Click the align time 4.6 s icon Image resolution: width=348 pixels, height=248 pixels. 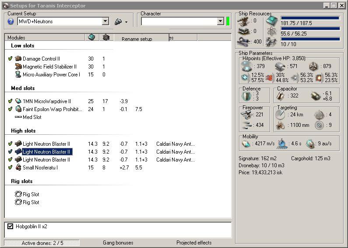[281, 144]
